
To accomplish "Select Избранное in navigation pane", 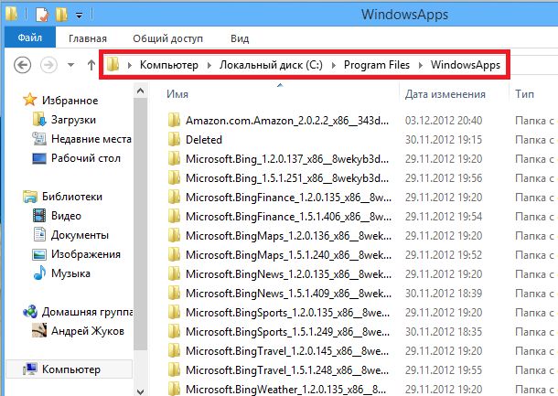I will [x=70, y=101].
